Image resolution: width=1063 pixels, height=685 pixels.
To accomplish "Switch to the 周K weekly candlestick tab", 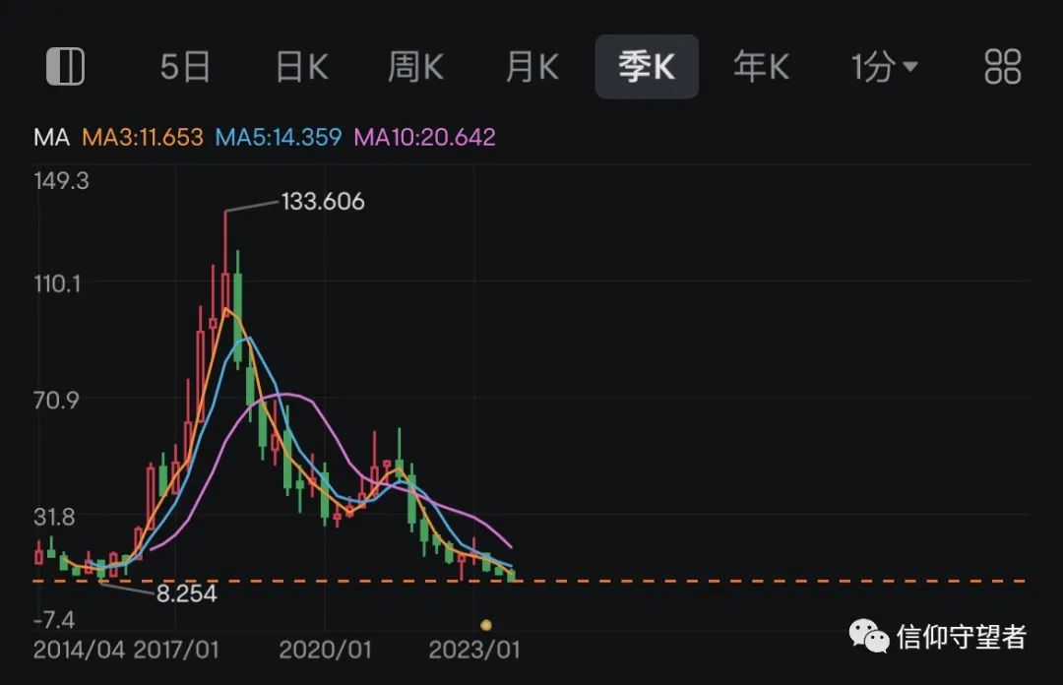I will 415,67.
